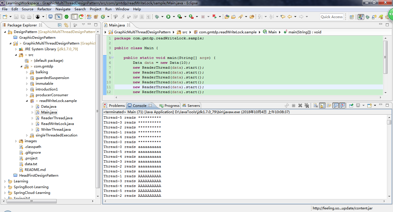Switch to the Debug perspective icon

(367, 17)
